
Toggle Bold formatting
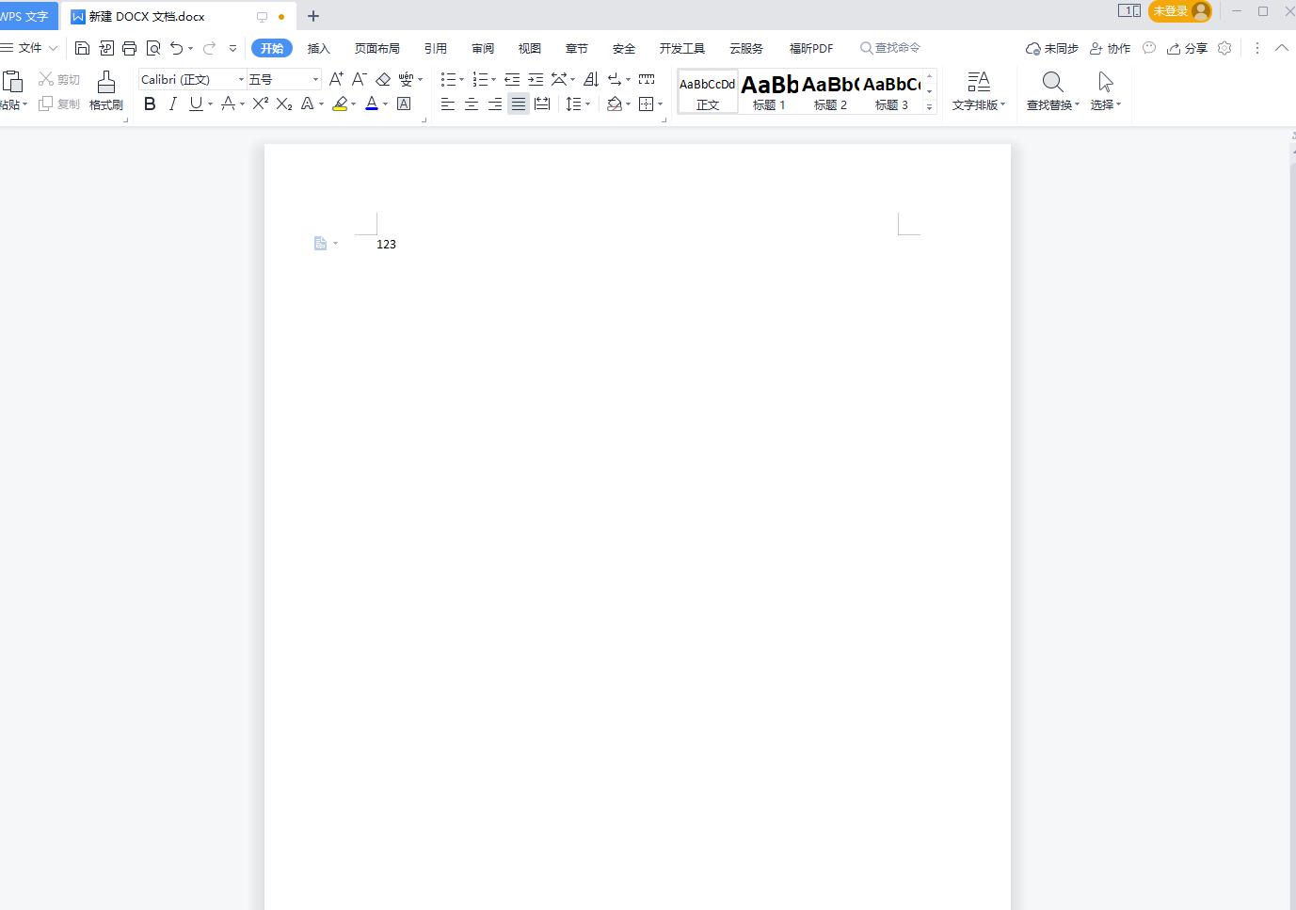pos(150,104)
